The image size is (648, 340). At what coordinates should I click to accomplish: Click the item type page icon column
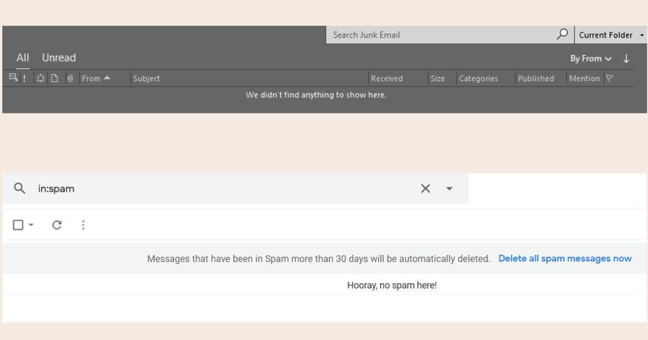54,78
